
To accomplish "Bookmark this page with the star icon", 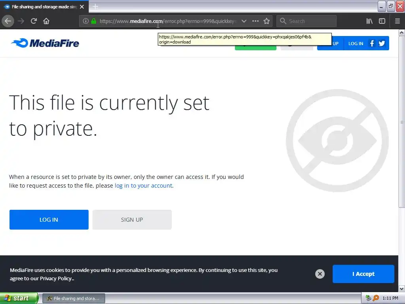I will click(x=267, y=21).
